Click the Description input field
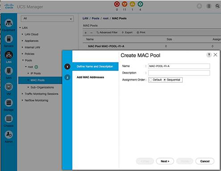This screenshot has height=171, width=221. click(x=179, y=73)
